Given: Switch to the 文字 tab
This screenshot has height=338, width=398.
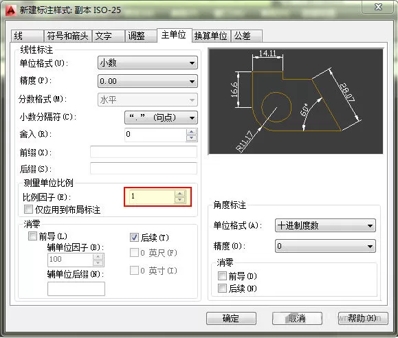Looking at the screenshot, I should click(109, 36).
